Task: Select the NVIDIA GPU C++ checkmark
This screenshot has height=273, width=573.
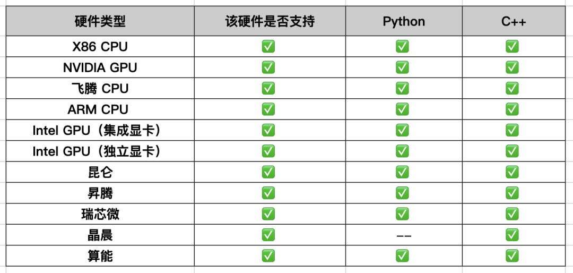Action: [x=512, y=67]
